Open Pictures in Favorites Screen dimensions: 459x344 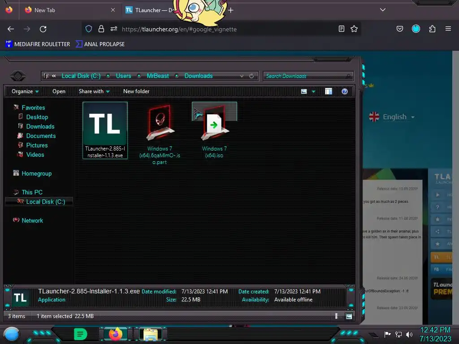[37, 145]
